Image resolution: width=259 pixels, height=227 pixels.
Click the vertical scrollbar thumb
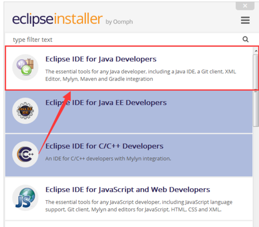[x=256, y=91]
